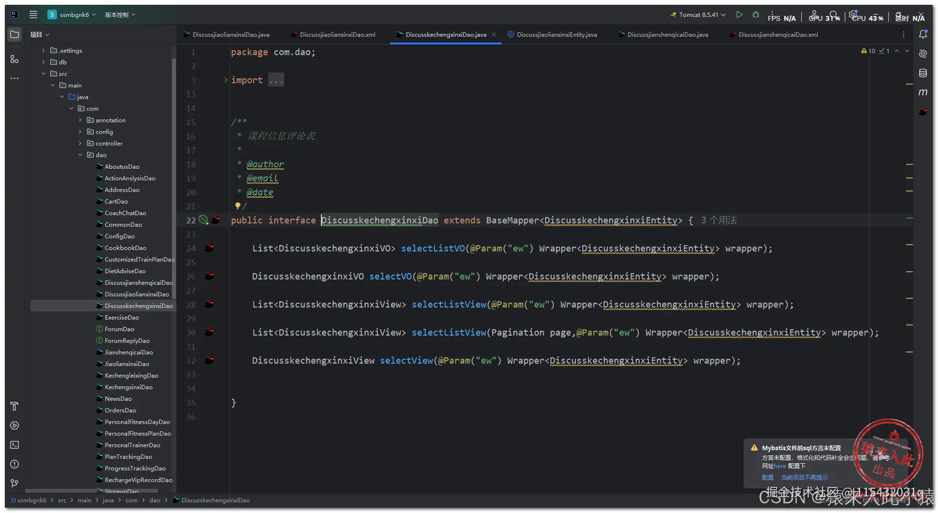Expand the .settings folder
The height and width of the screenshot is (513, 938).
coord(43,50)
